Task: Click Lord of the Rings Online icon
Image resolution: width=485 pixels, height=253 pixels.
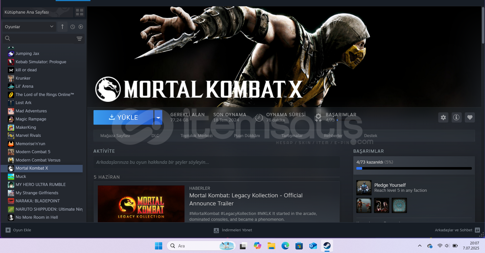Action: click(11, 94)
